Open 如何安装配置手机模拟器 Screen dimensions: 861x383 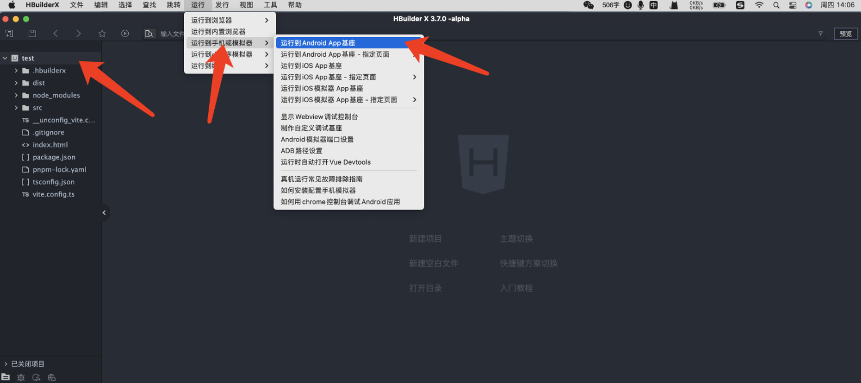click(349, 190)
